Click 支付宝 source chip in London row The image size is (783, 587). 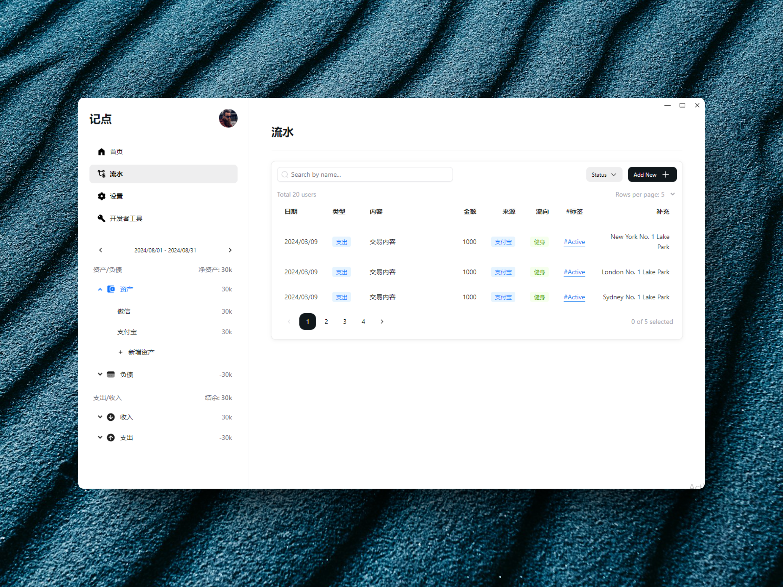(503, 272)
